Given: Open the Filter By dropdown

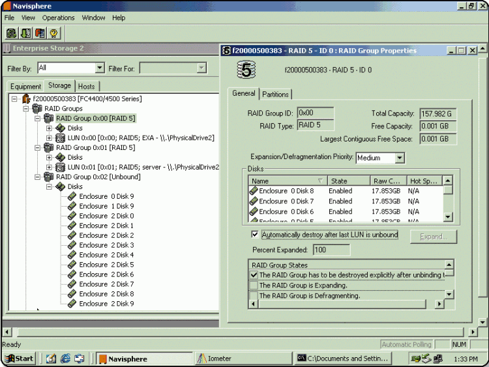Looking at the screenshot, I should click(100, 68).
